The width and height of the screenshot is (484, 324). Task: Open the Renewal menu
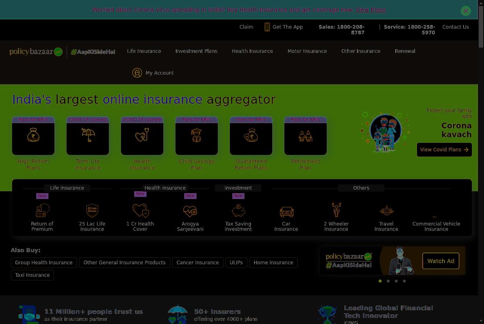coord(405,51)
